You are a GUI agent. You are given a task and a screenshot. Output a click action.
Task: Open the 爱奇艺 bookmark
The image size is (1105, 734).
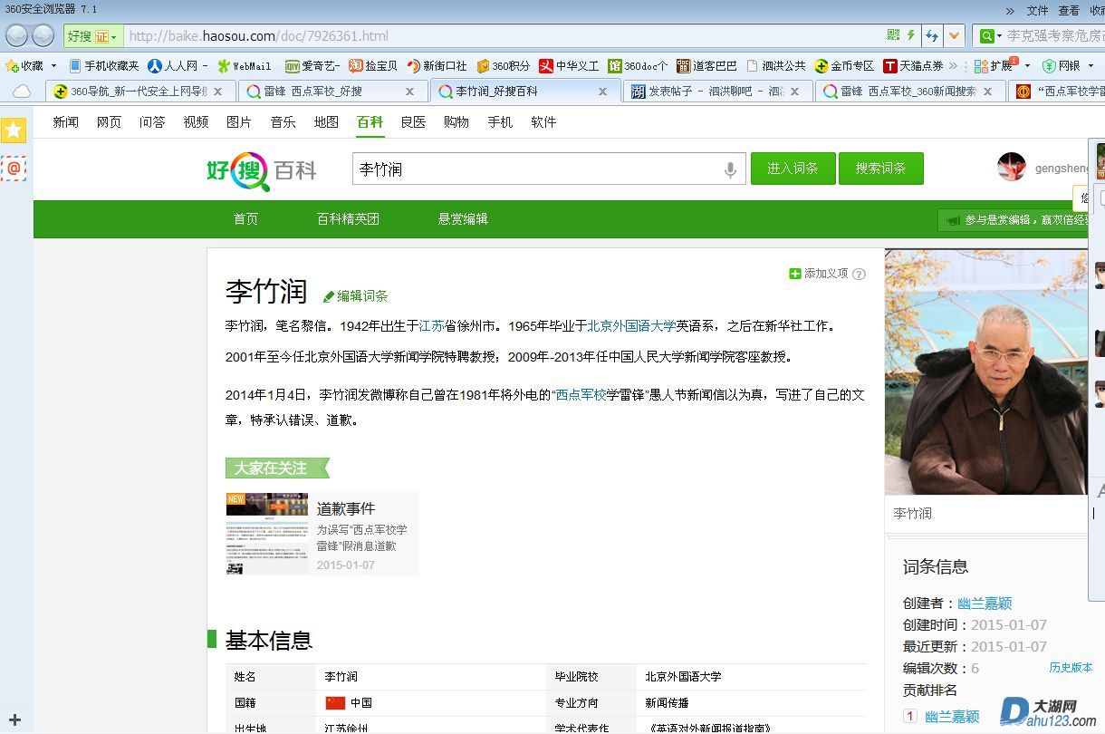[312, 65]
